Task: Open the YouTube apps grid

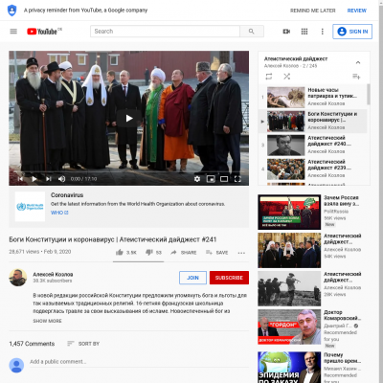Action: (304, 32)
